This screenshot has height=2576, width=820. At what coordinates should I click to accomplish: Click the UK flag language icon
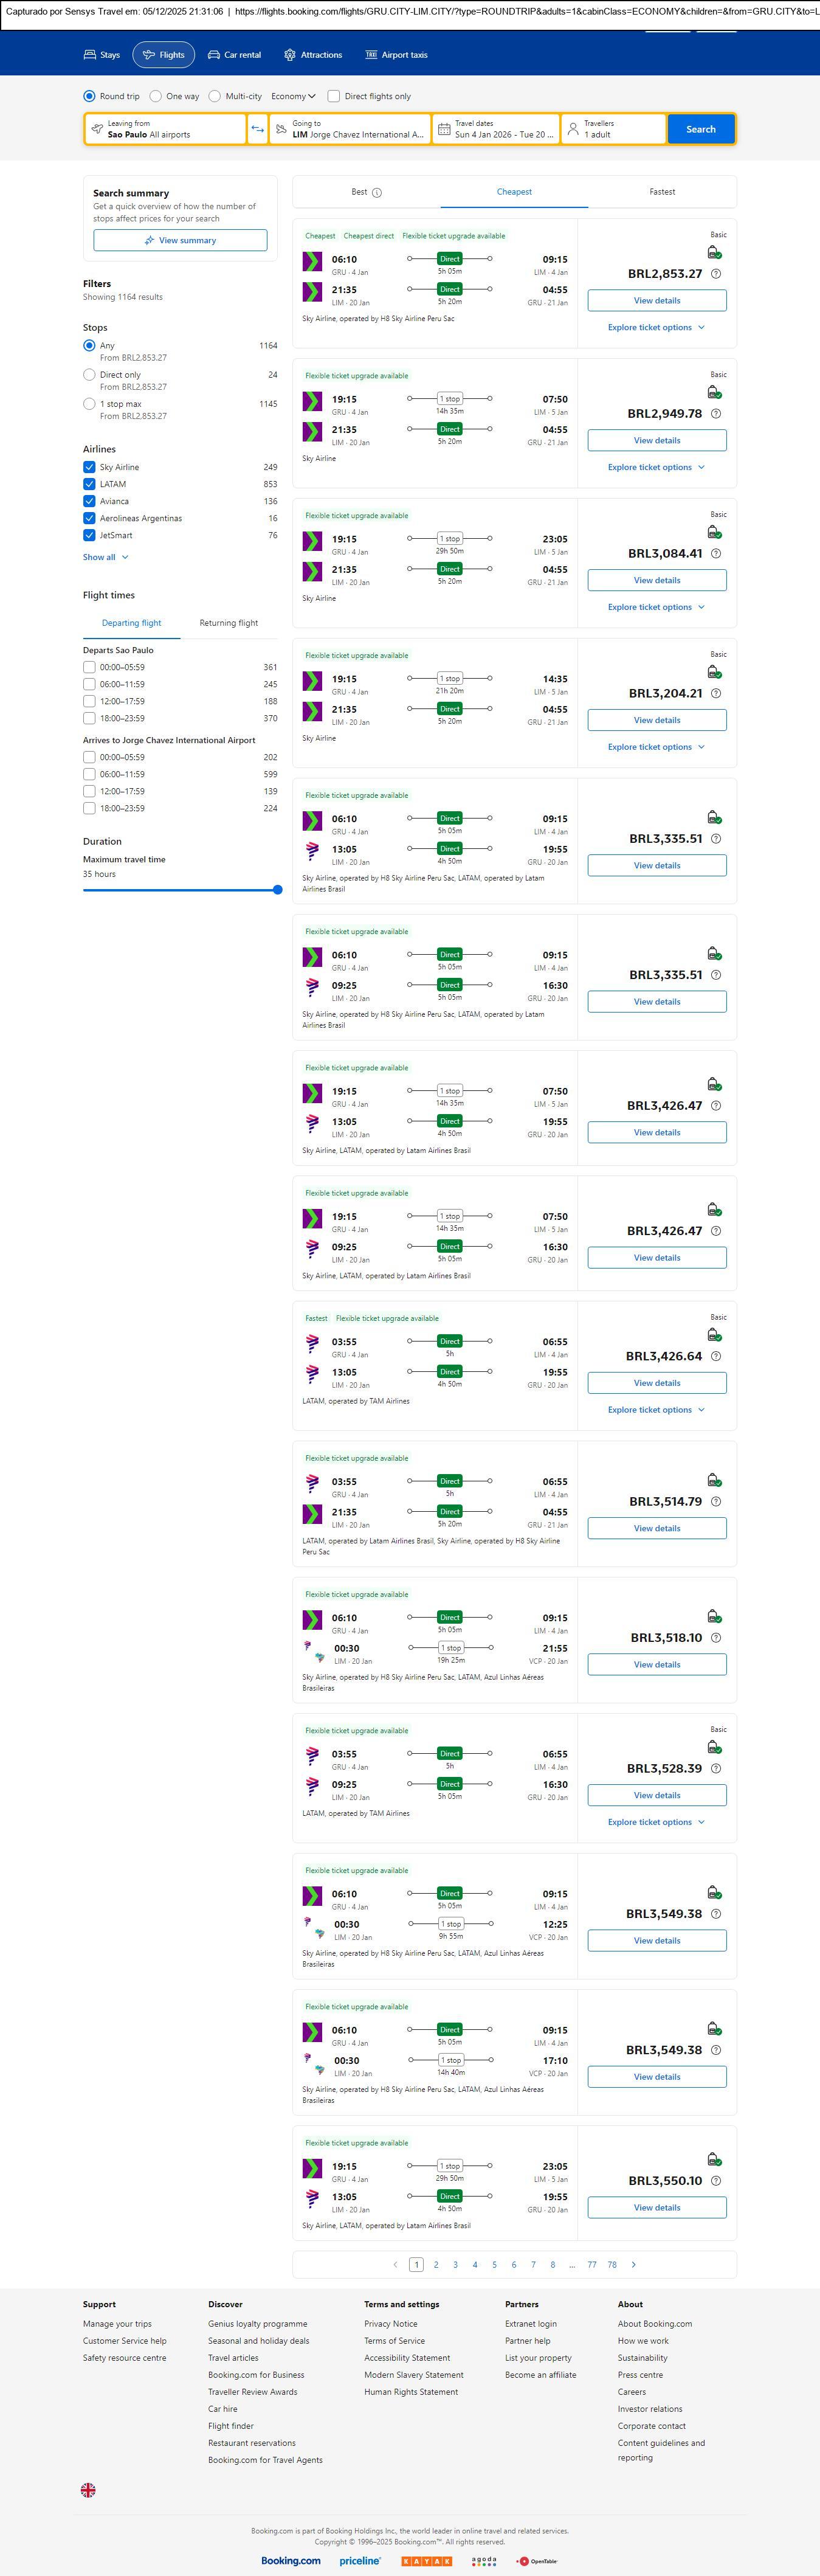click(x=88, y=2489)
